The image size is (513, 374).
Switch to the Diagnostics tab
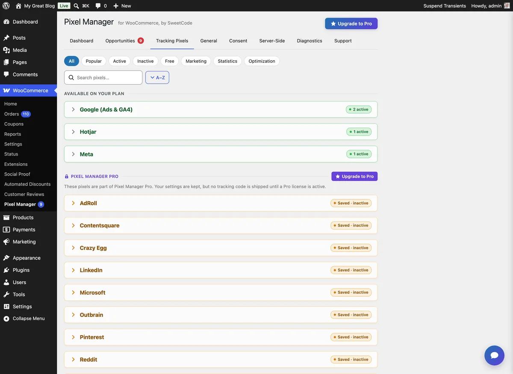click(310, 41)
